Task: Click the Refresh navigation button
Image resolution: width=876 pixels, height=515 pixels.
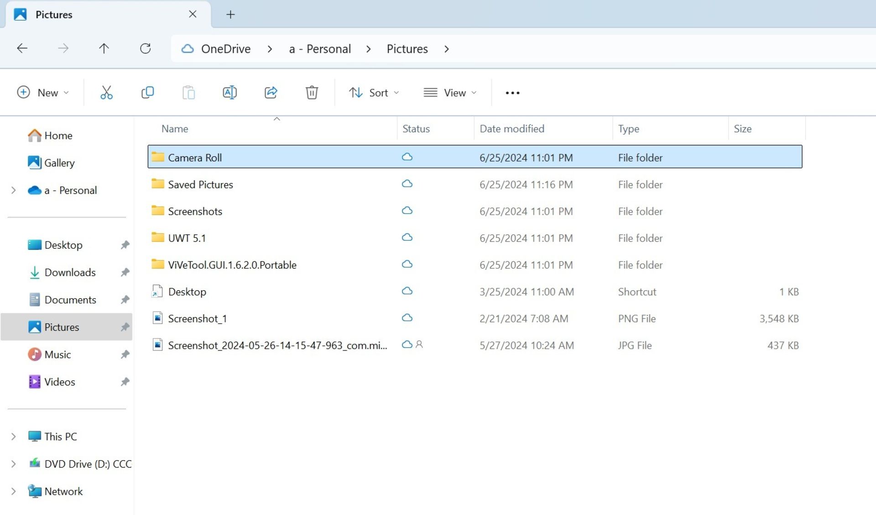Action: click(145, 48)
